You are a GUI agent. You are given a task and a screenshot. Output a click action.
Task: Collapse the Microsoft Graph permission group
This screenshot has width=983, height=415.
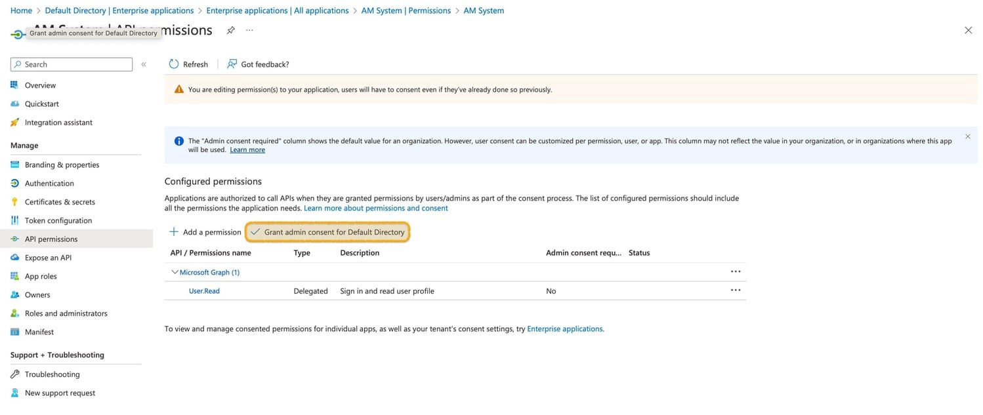click(175, 271)
